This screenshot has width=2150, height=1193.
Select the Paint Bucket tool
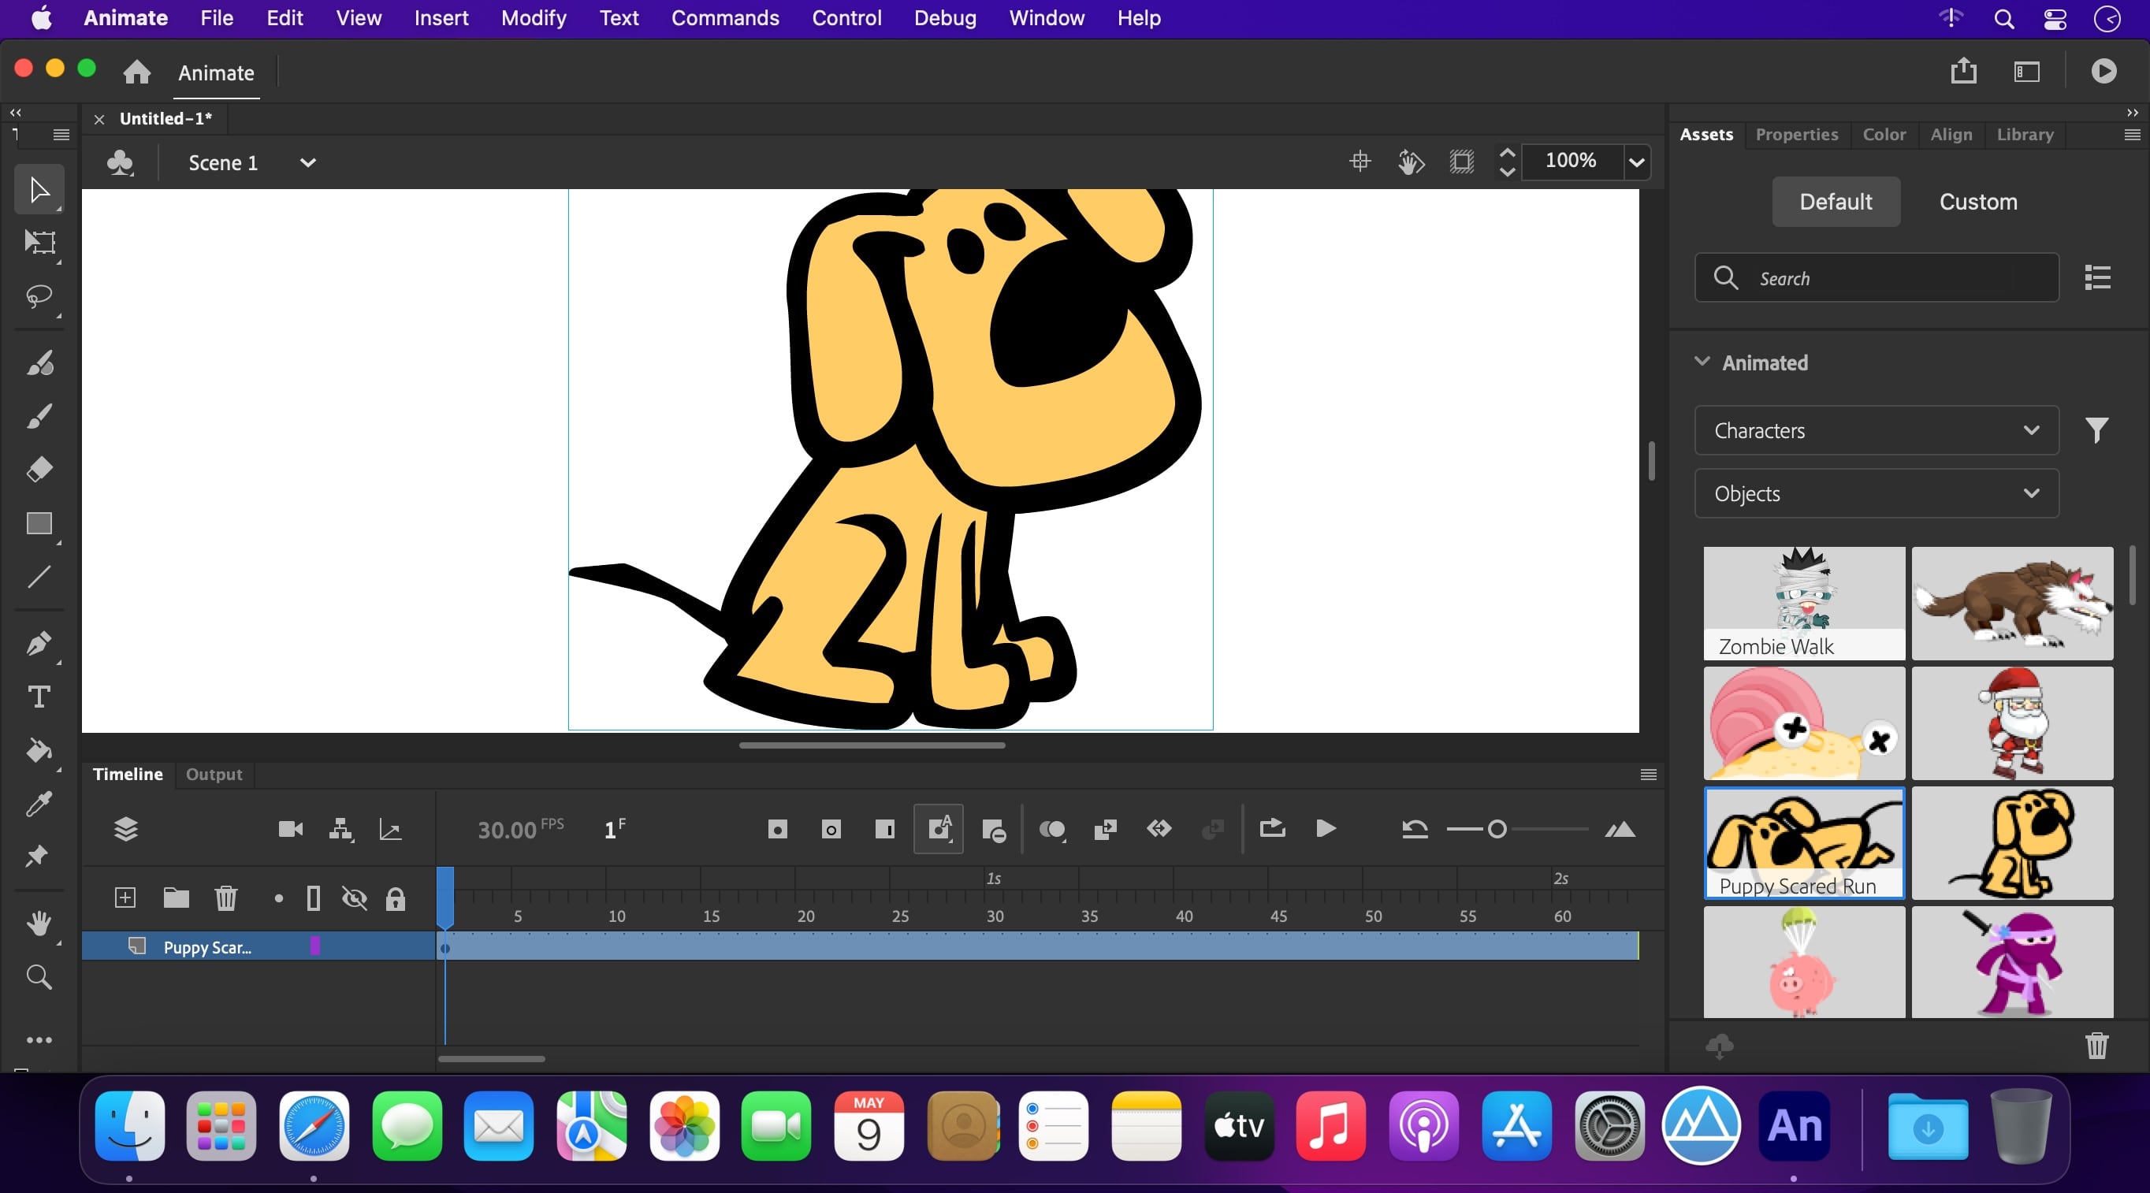tap(39, 751)
